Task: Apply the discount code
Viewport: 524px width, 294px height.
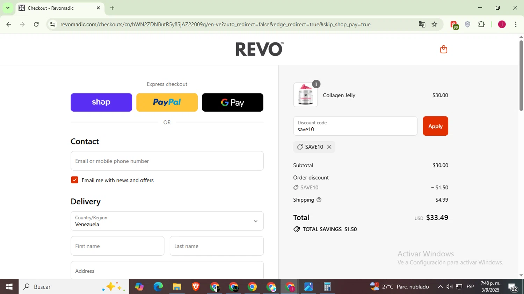Action: [435, 126]
